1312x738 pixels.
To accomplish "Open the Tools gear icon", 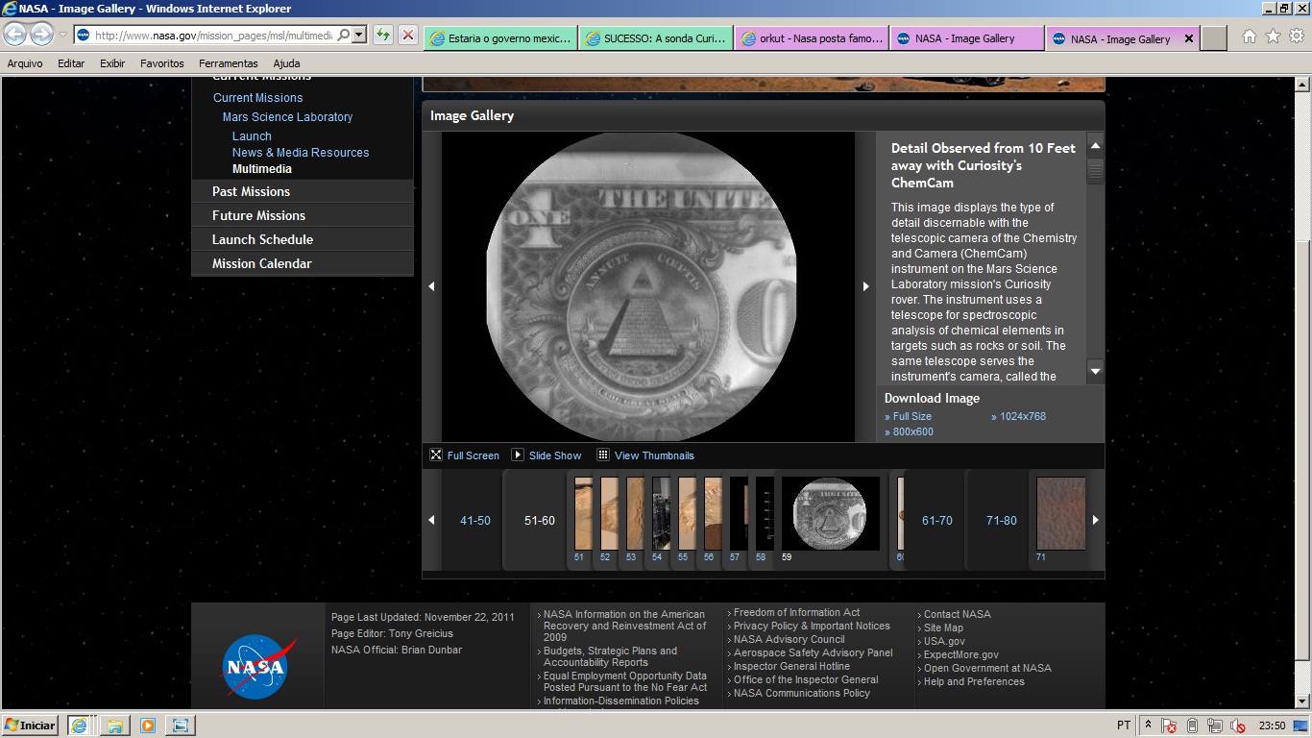I will tap(1297, 37).
